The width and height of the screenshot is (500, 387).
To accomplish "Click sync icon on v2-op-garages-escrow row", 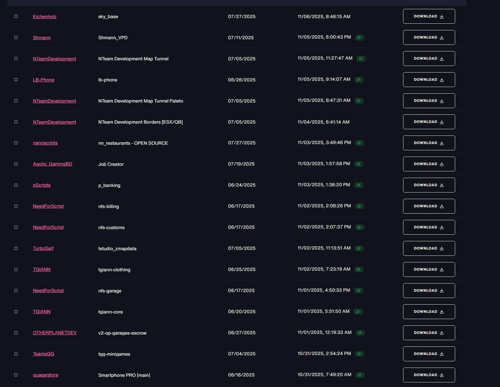I will (360, 333).
